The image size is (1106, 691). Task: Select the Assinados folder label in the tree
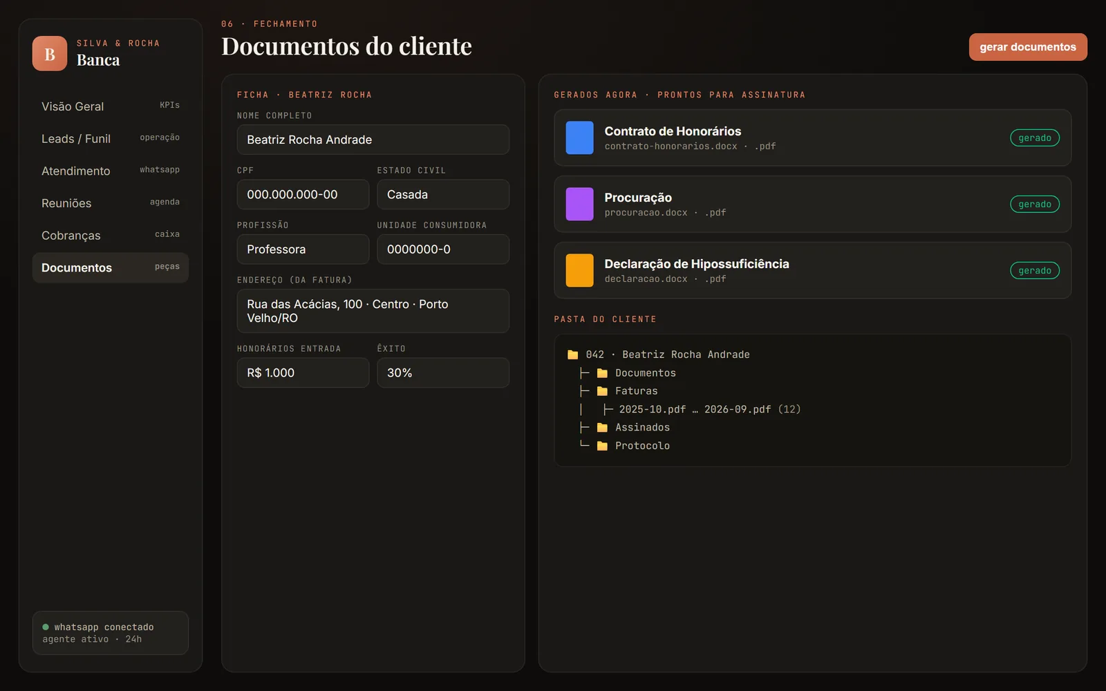pyautogui.click(x=643, y=428)
